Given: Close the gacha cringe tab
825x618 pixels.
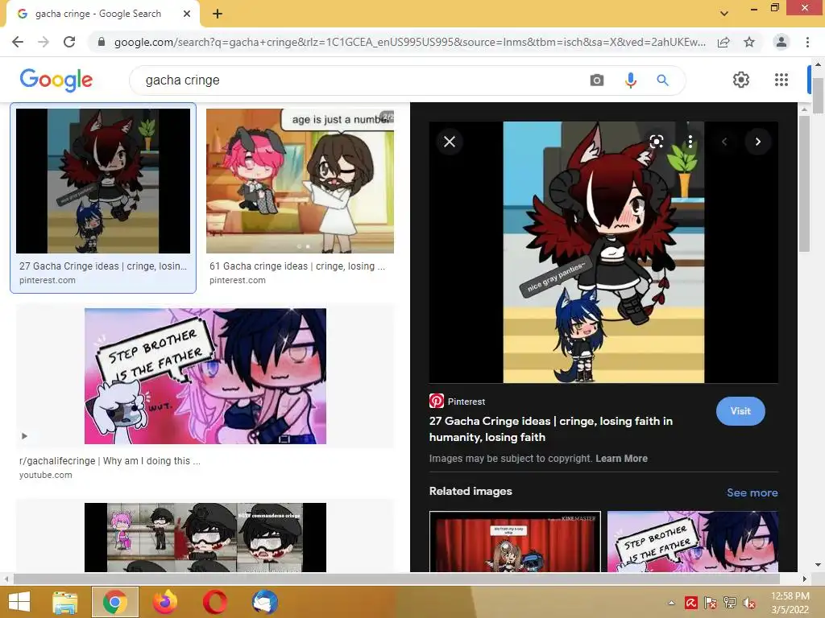Looking at the screenshot, I should (187, 14).
